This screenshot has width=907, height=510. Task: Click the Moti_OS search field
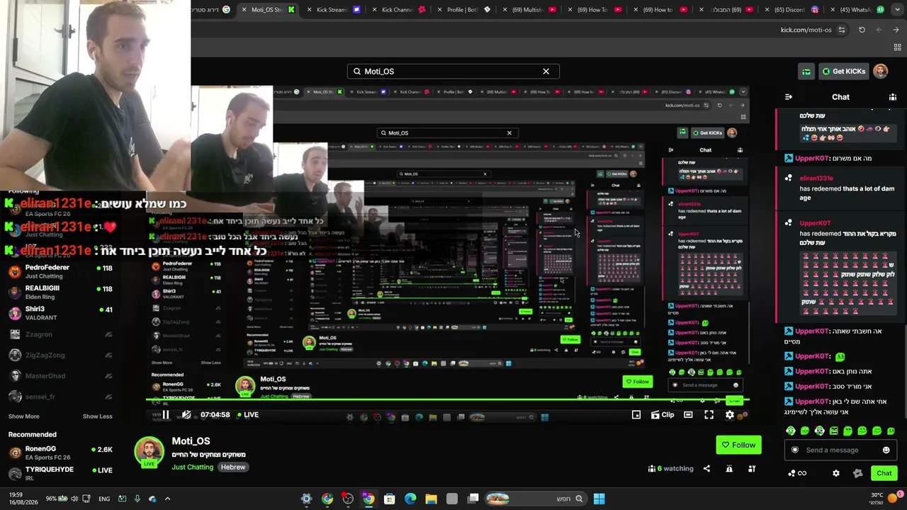pos(453,71)
